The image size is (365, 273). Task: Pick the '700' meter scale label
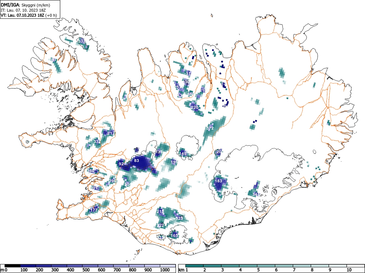tap(117, 270)
